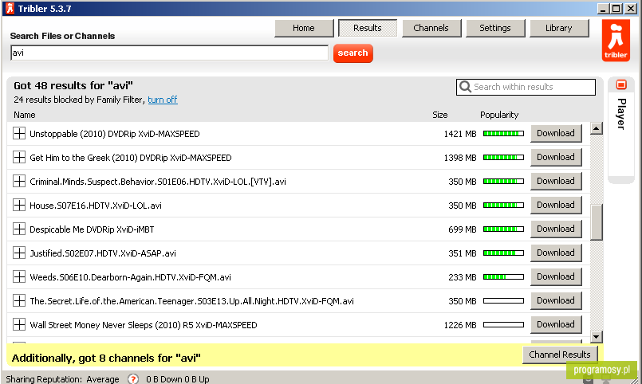This screenshot has width=642, height=384.
Task: Open the Player side panel label
Action: [621, 114]
